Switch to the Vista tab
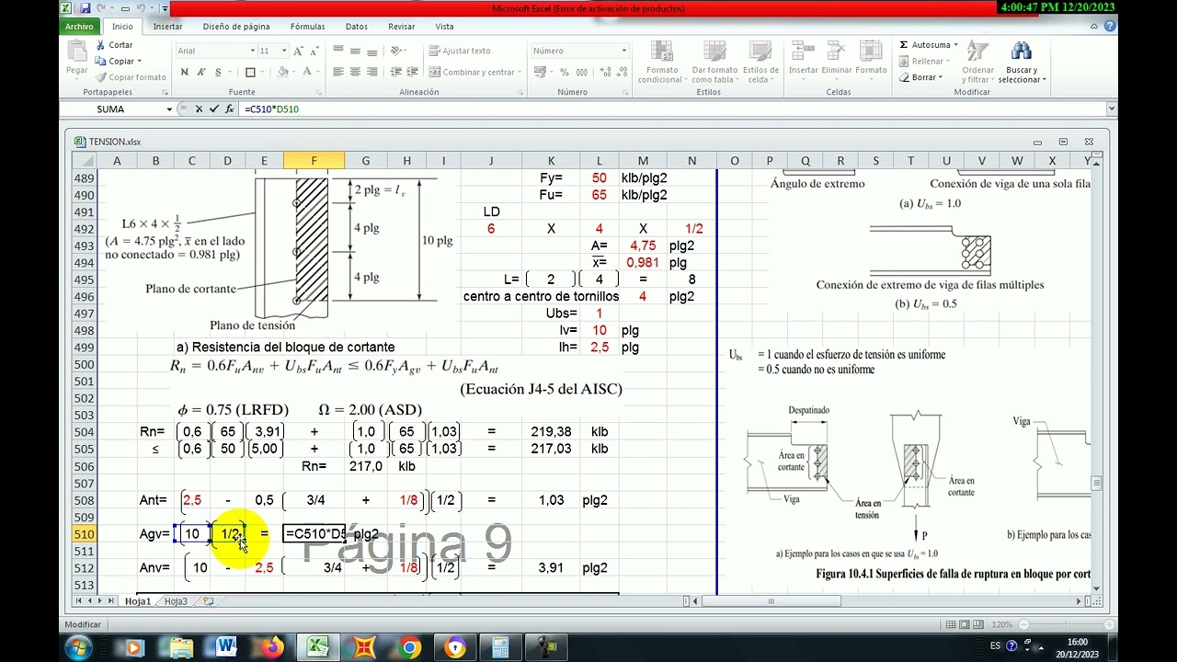This screenshot has width=1177, height=662. (x=445, y=27)
